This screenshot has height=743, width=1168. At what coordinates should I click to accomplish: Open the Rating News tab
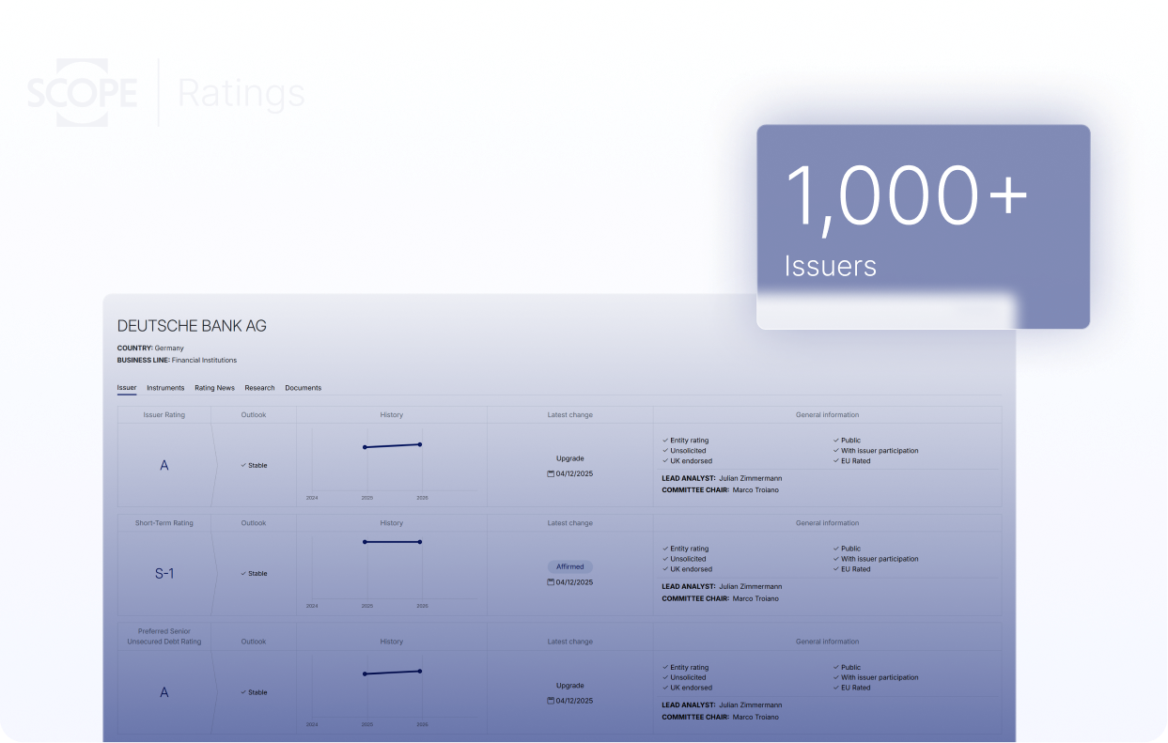(214, 388)
